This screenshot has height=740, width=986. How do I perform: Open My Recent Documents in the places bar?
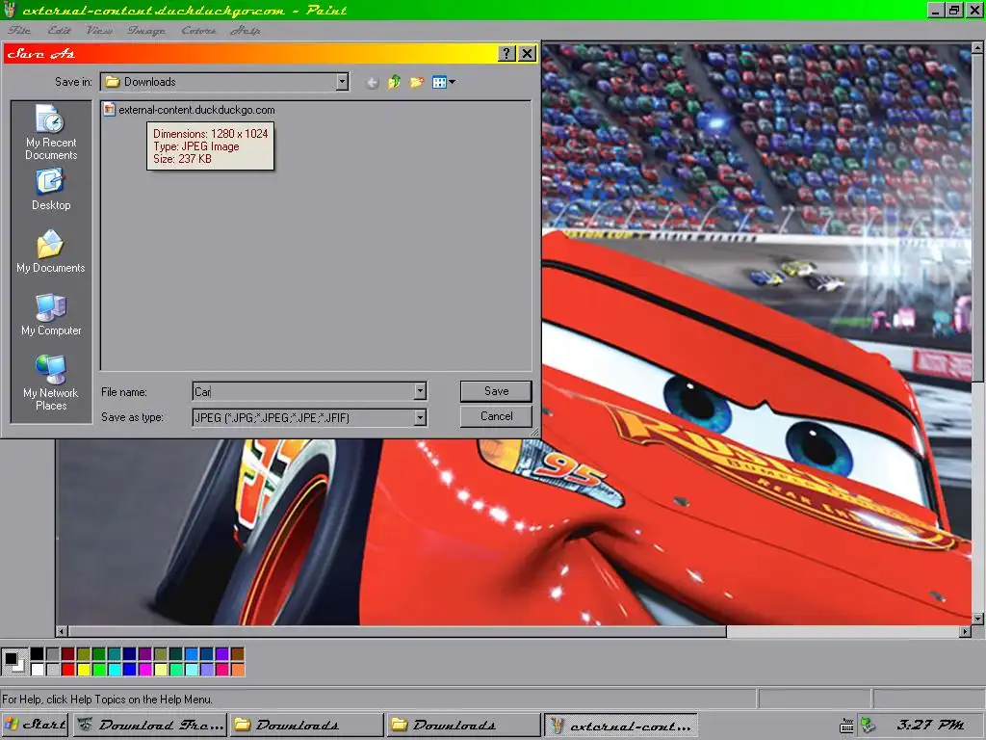pyautogui.click(x=51, y=131)
